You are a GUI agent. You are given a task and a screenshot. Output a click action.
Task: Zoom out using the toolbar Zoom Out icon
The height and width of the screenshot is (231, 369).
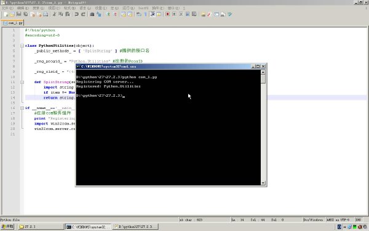114,14
